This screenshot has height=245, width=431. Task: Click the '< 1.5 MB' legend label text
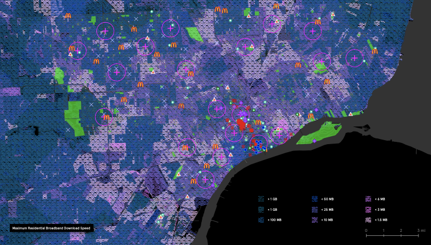coord(381,220)
